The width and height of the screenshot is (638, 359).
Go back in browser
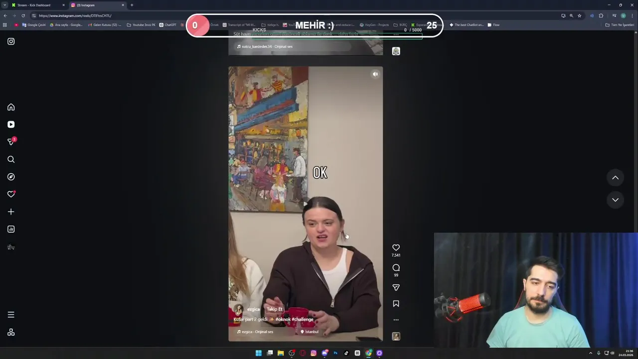[5, 15]
